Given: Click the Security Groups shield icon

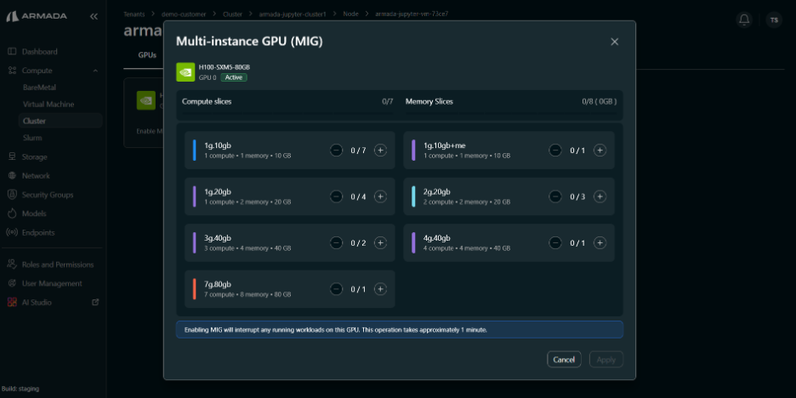Looking at the screenshot, I should point(12,195).
